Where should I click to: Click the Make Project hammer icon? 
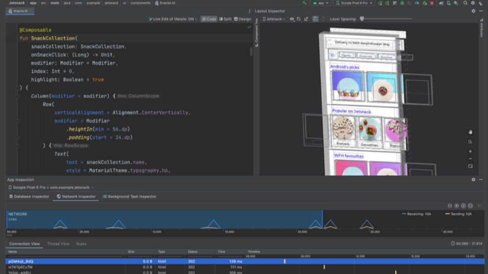(x=305, y=3)
